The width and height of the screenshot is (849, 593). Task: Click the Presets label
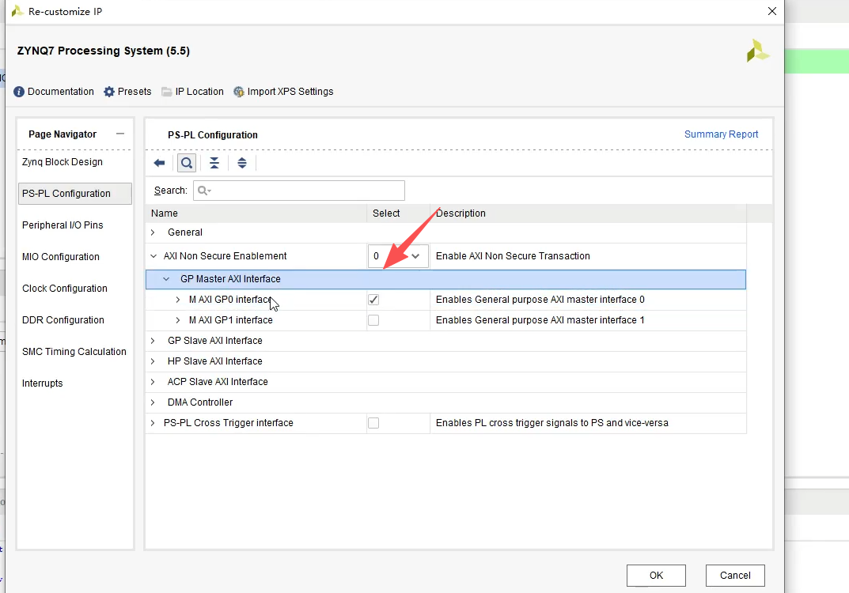click(x=135, y=92)
